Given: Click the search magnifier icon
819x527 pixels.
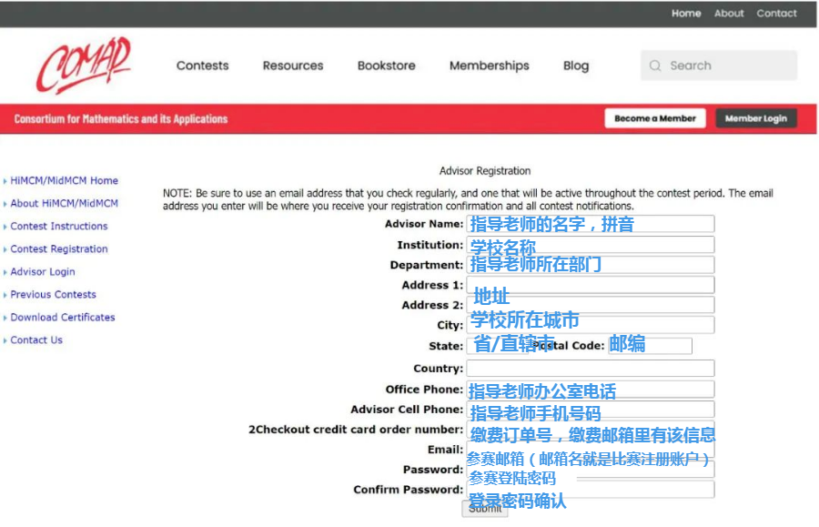Looking at the screenshot, I should pos(654,65).
